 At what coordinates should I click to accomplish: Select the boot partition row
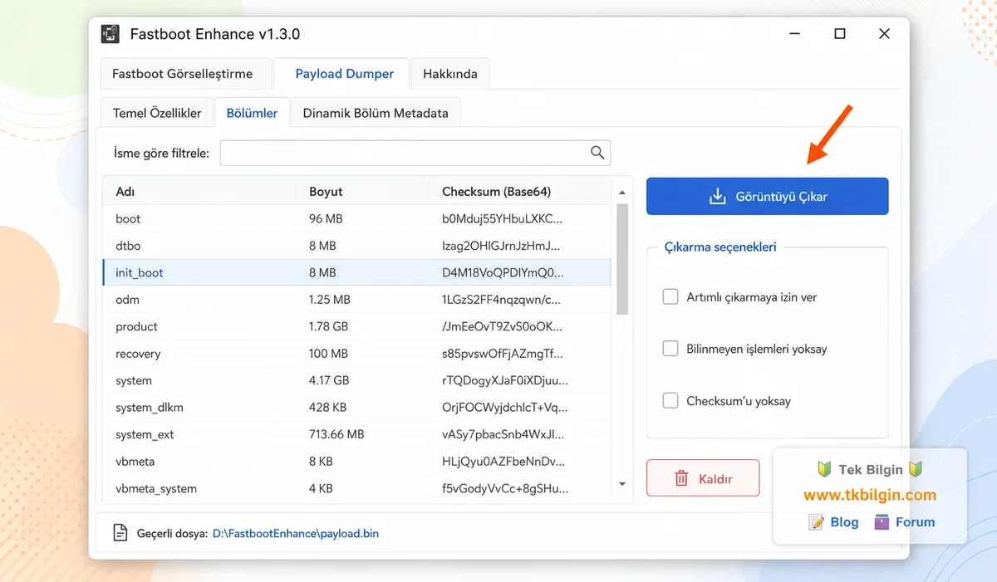click(x=357, y=218)
